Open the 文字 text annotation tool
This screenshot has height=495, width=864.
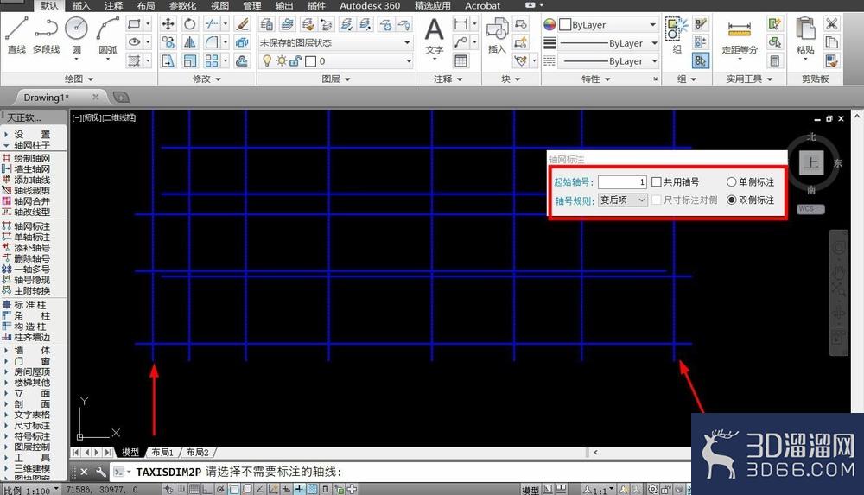(435, 36)
